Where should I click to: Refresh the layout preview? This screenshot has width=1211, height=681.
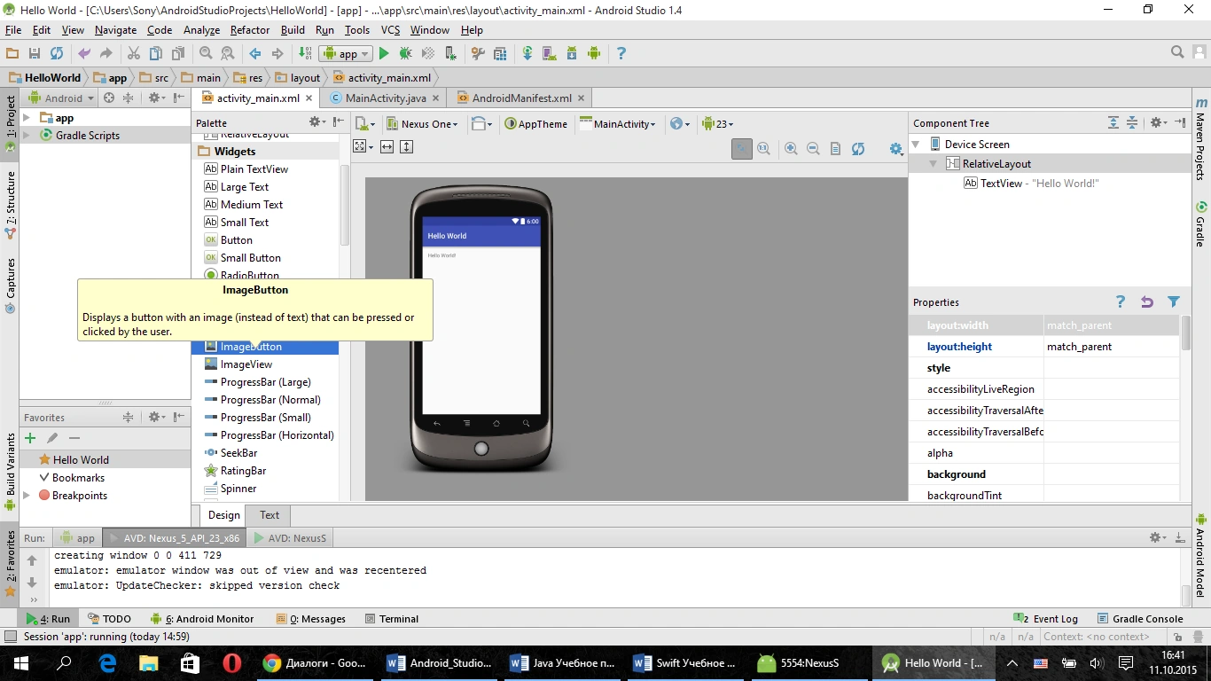pyautogui.click(x=858, y=149)
